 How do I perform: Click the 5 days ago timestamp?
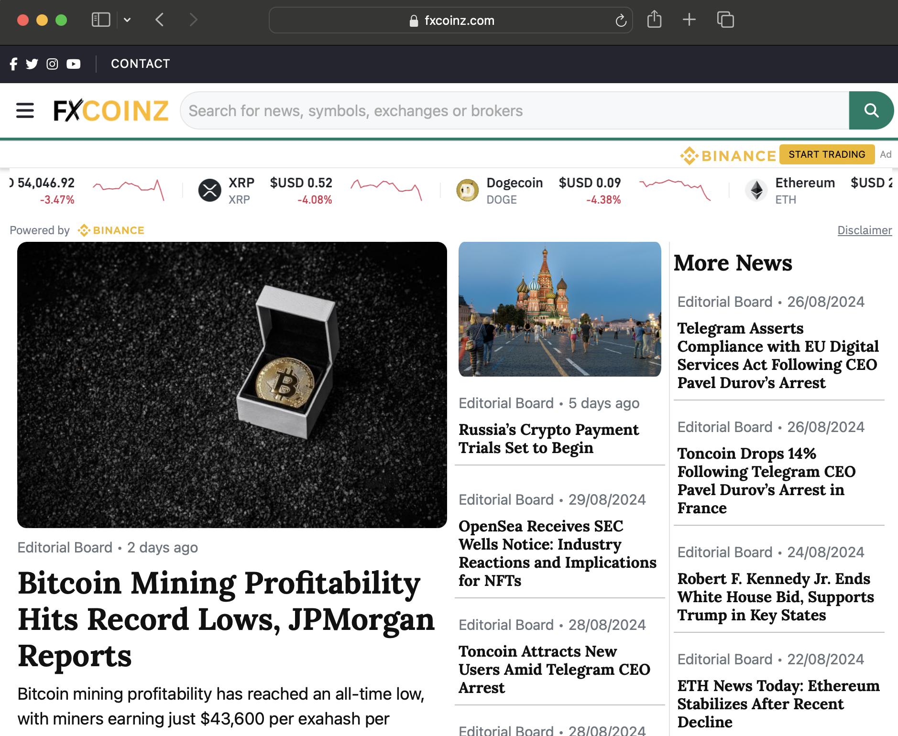tap(604, 403)
